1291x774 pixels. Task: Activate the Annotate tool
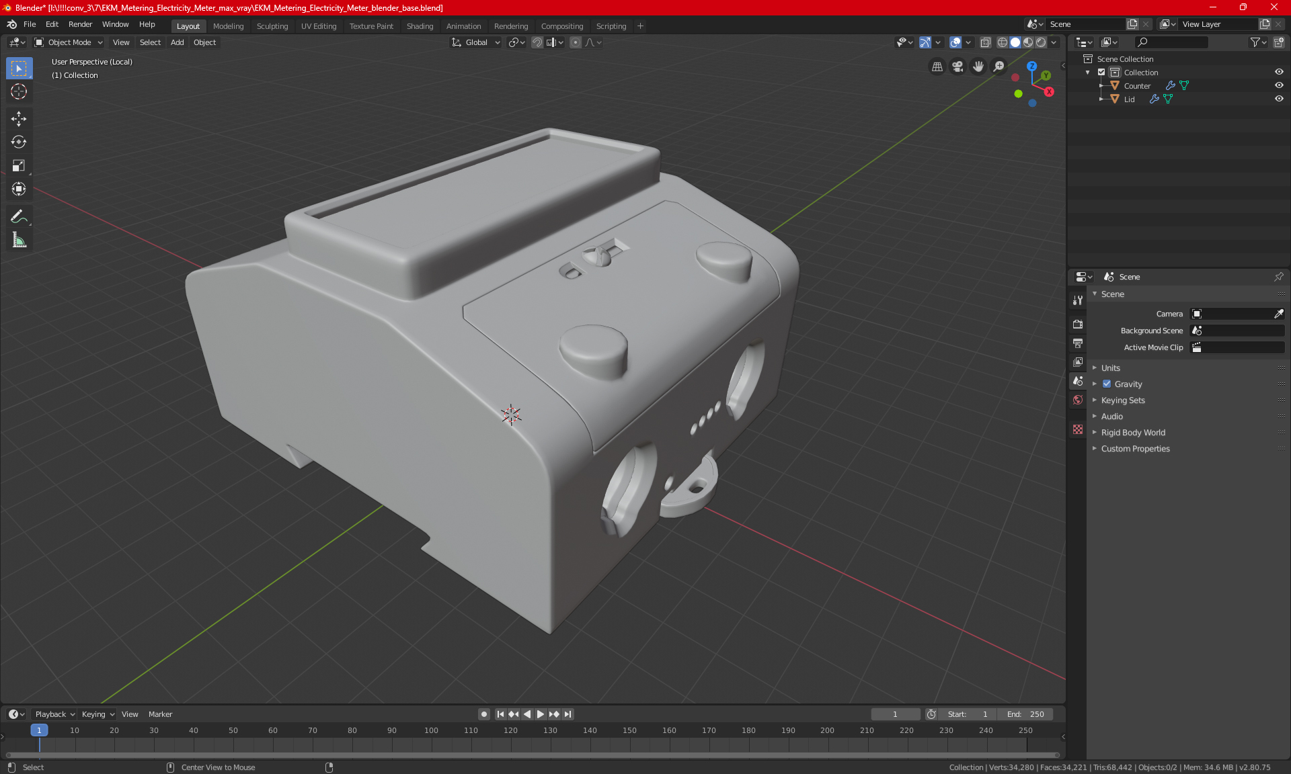pyautogui.click(x=19, y=216)
